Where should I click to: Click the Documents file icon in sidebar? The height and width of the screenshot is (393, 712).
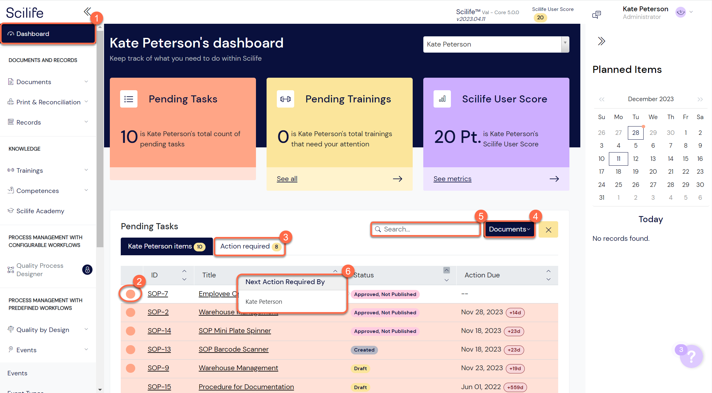tap(11, 82)
